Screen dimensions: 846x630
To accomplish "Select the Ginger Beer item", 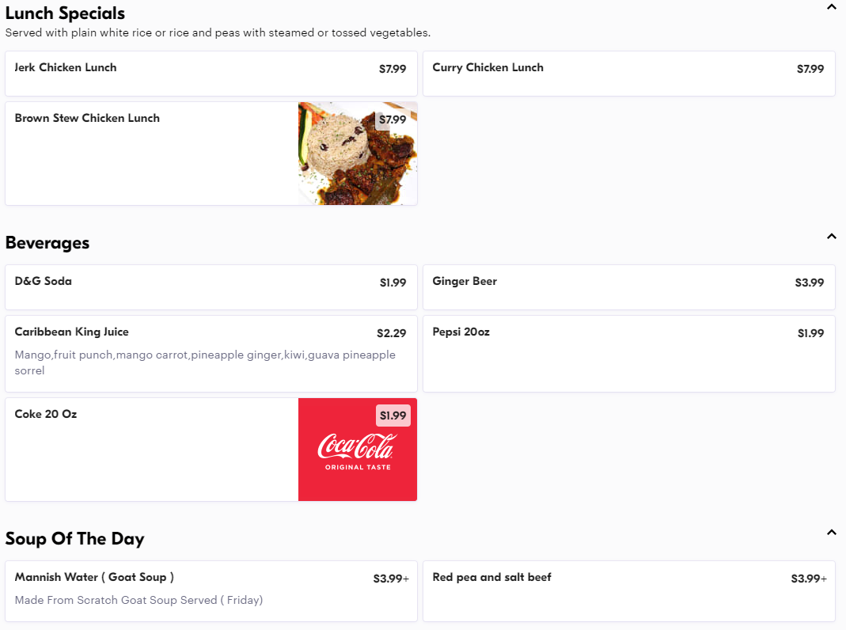I will (628, 287).
